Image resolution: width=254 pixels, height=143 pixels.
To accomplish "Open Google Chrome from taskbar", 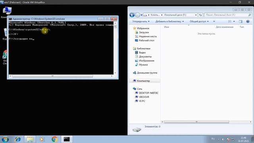I will tap(54, 139).
